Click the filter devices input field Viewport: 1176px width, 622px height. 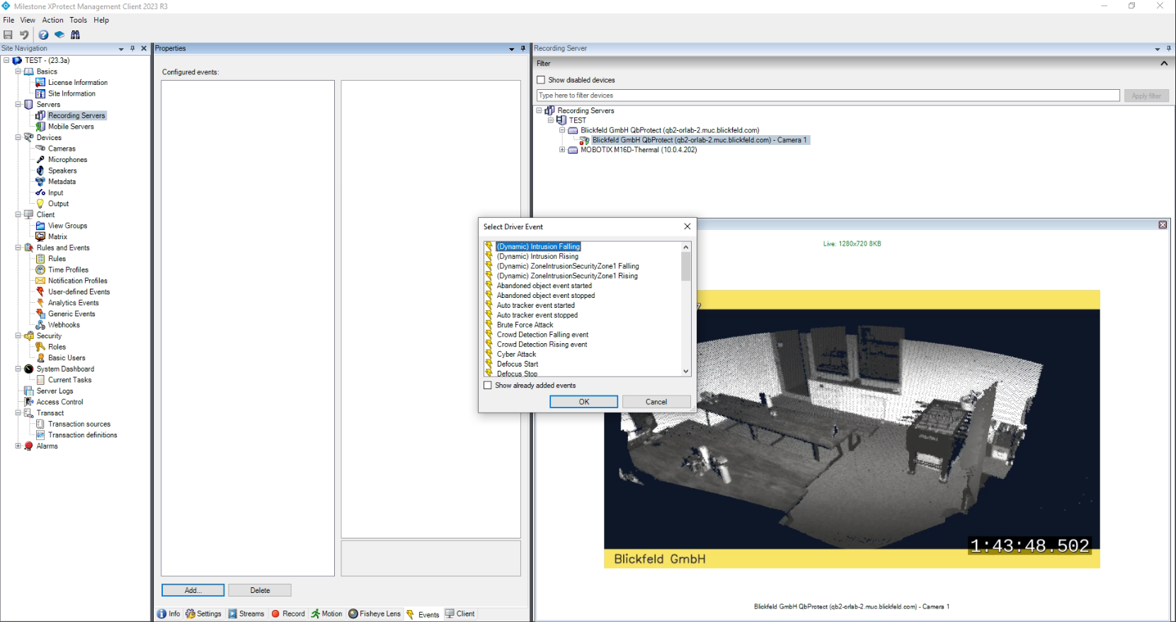(828, 96)
